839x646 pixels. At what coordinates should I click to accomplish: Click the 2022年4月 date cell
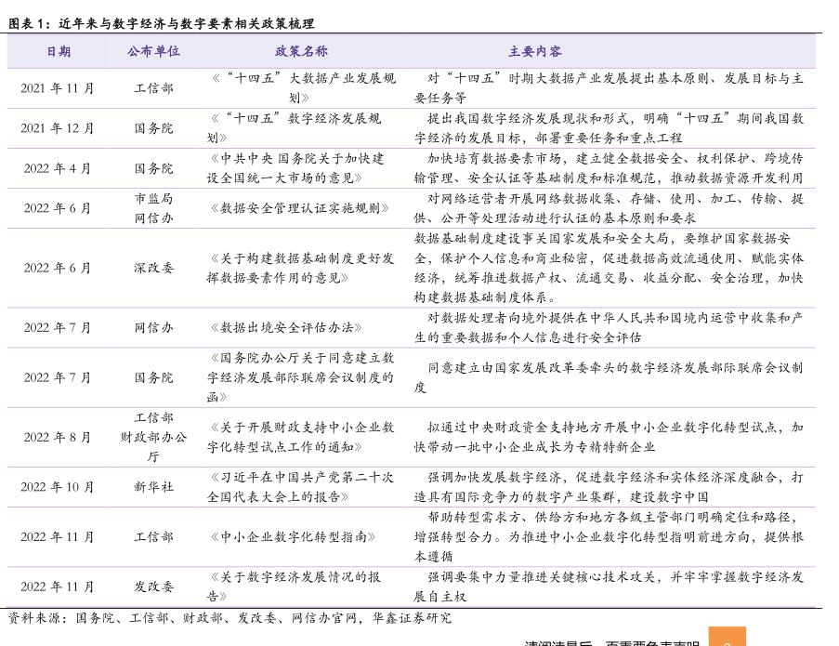pyautogui.click(x=58, y=168)
